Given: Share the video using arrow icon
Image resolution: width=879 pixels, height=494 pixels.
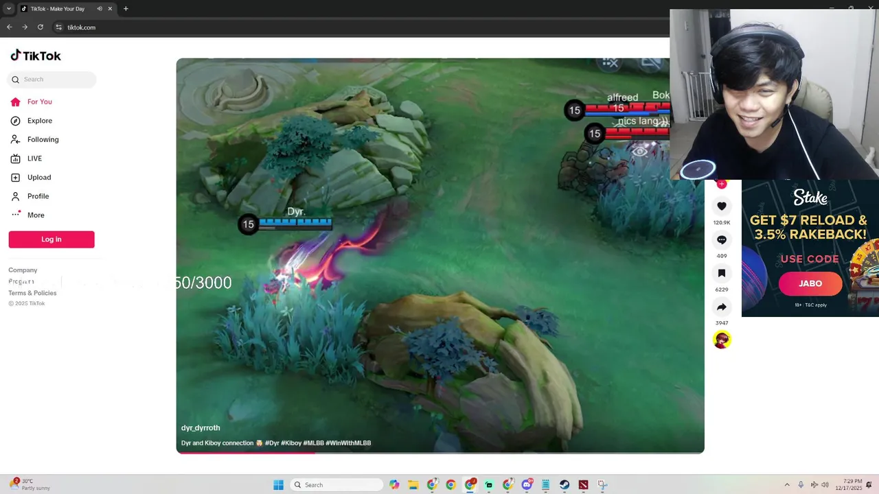Looking at the screenshot, I should 722,307.
